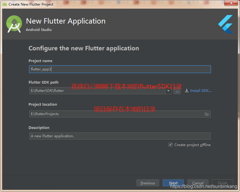
Task: Toggle the Create project offline checkbox
Action: [171, 145]
